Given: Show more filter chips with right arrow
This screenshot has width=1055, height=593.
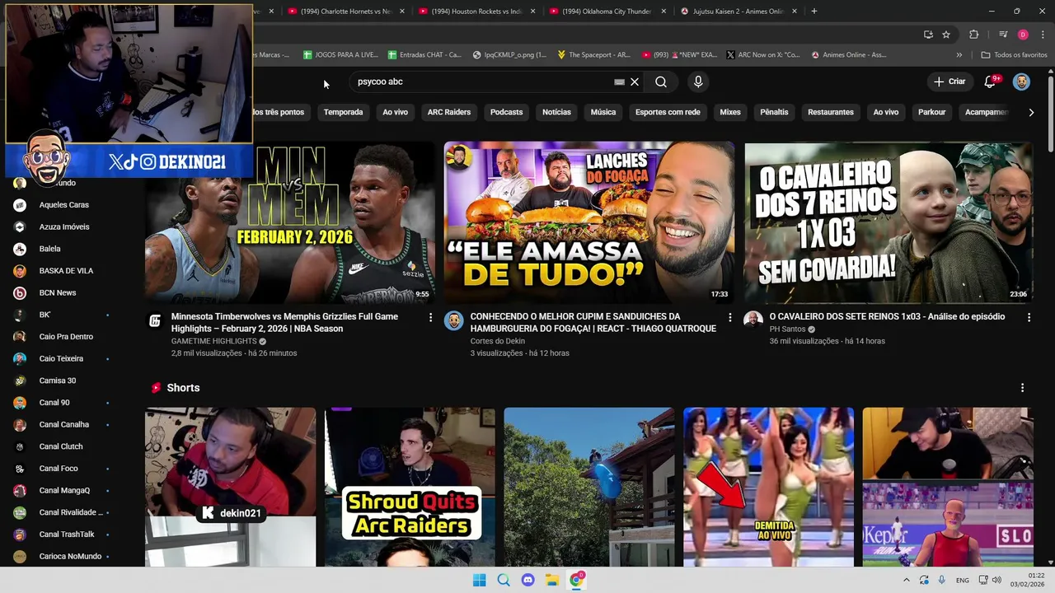Looking at the screenshot, I should pyautogui.click(x=1031, y=112).
